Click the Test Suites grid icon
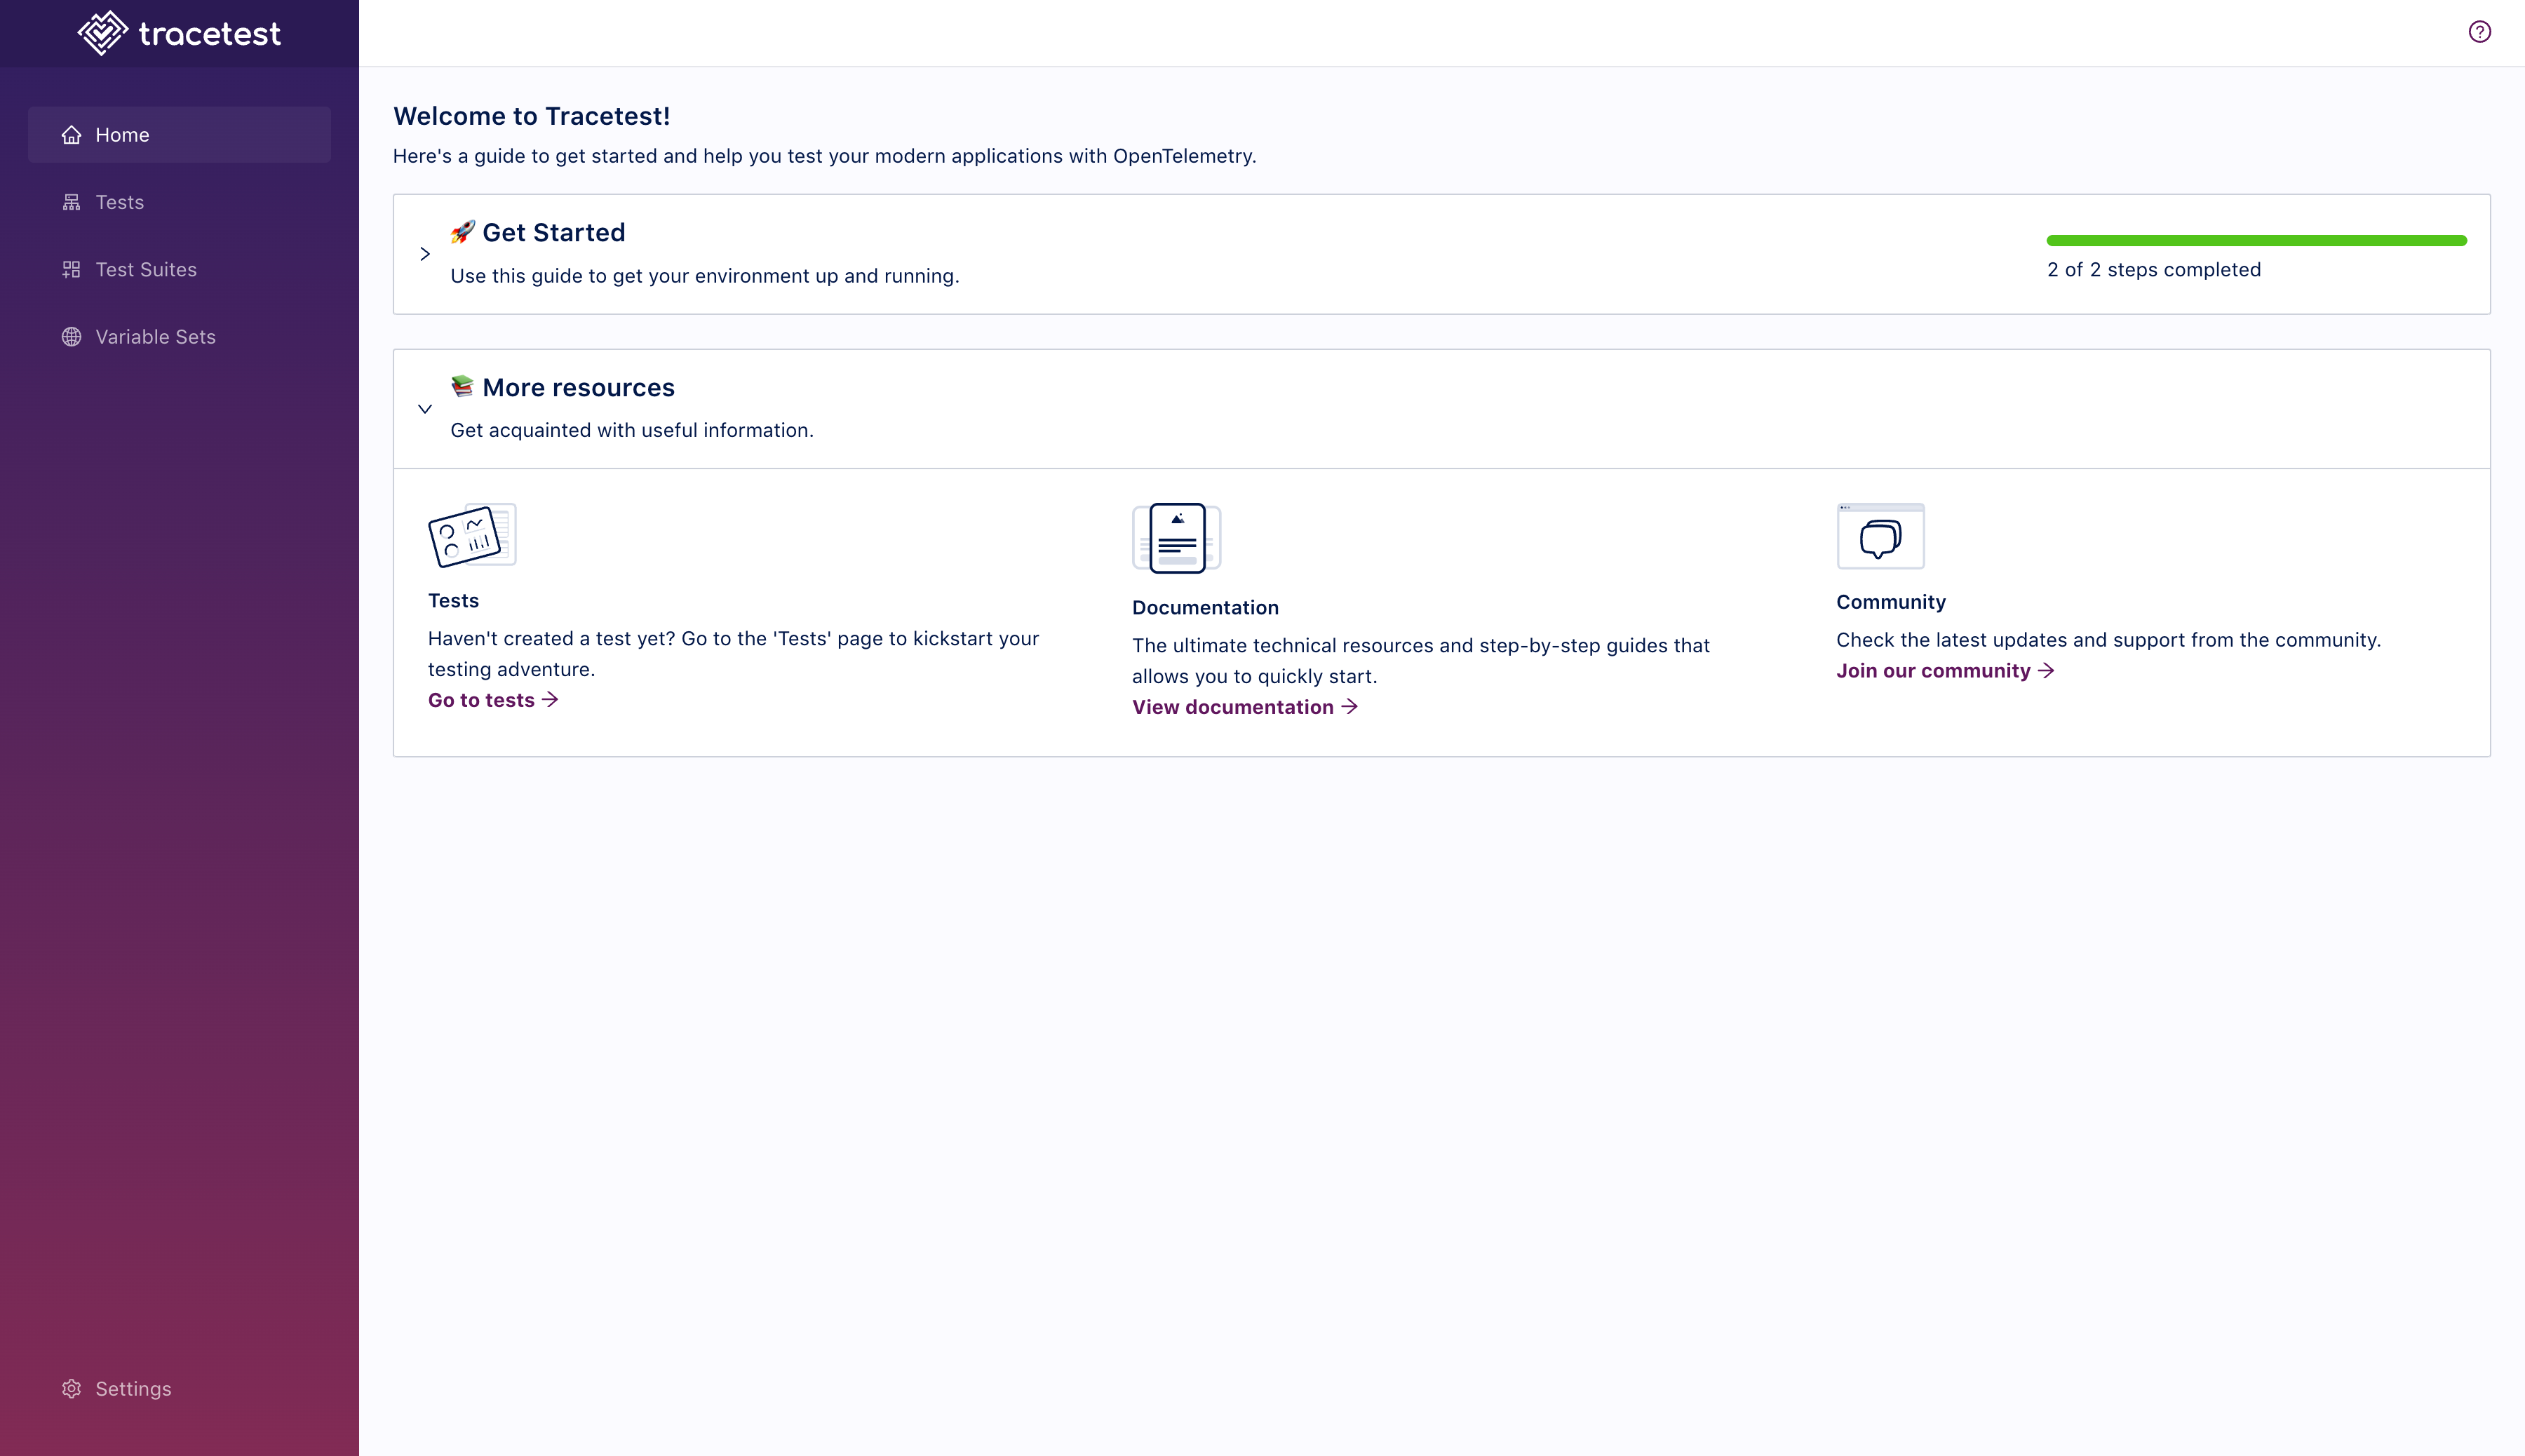This screenshot has width=2525, height=1456. pos(71,269)
